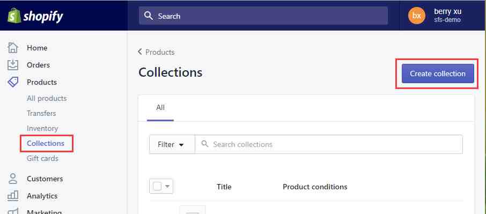The image size is (486, 214).
Task: Click the Home house icon
Action: pyautogui.click(x=13, y=48)
